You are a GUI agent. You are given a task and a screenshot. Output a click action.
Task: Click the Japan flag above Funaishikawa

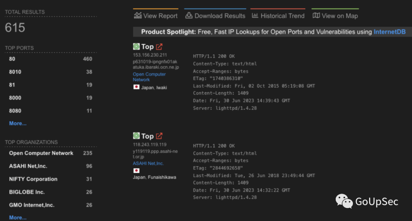coord(136,171)
